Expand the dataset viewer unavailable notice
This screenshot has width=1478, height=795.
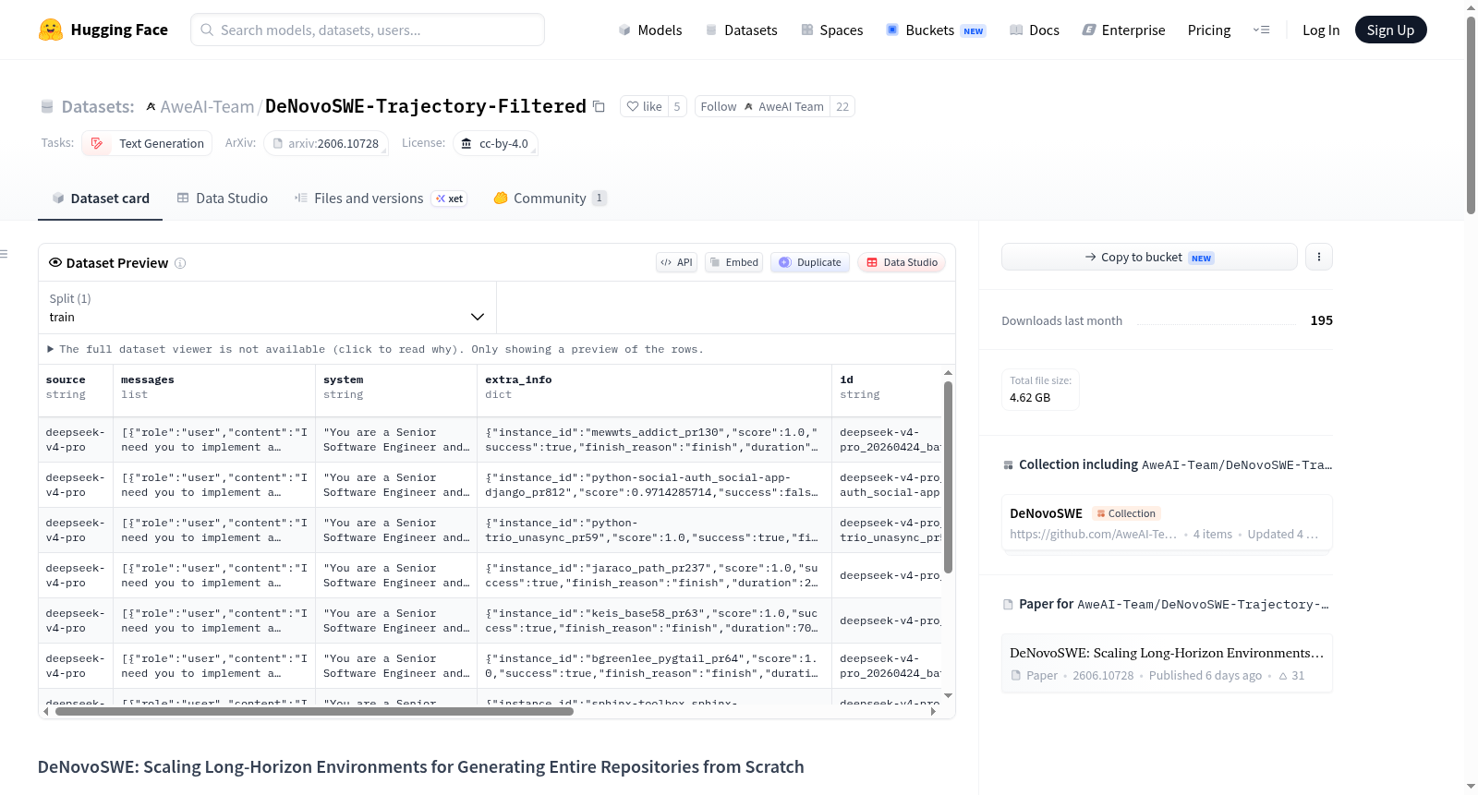(x=375, y=349)
